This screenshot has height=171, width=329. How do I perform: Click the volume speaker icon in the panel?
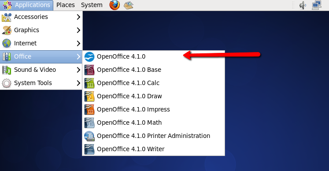303,5
